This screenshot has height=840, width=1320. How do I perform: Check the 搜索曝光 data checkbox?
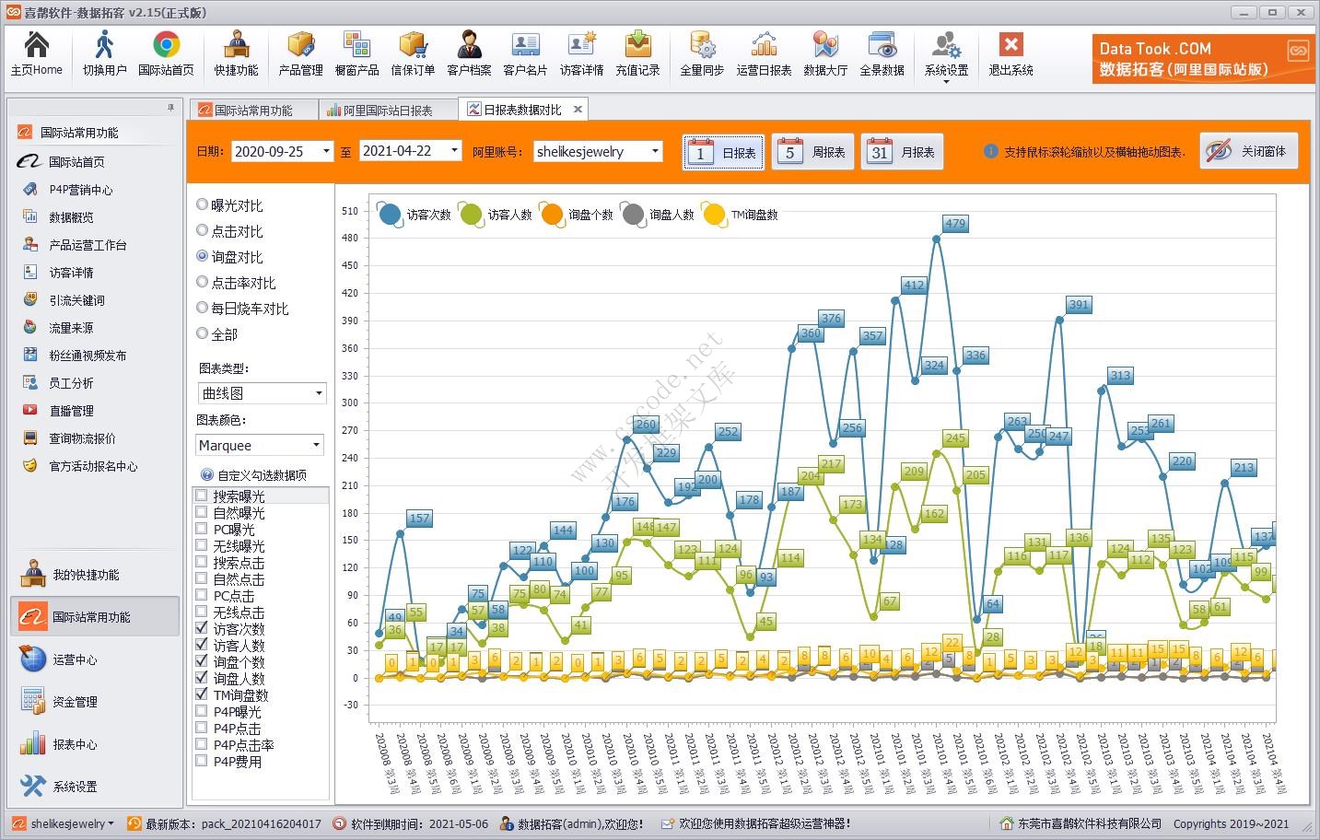point(201,496)
